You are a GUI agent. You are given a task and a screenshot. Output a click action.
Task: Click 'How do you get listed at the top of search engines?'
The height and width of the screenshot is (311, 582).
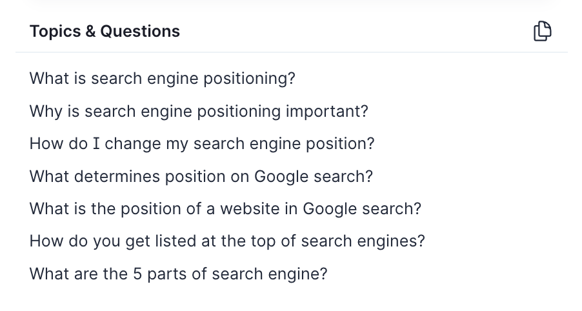coord(227,241)
